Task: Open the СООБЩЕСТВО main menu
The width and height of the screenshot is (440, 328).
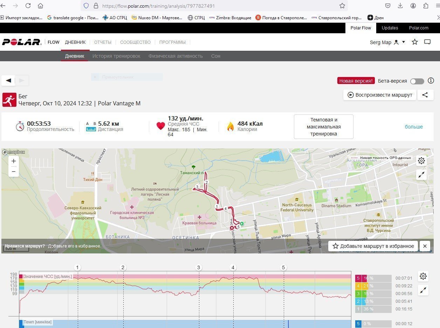Action: tap(135, 42)
